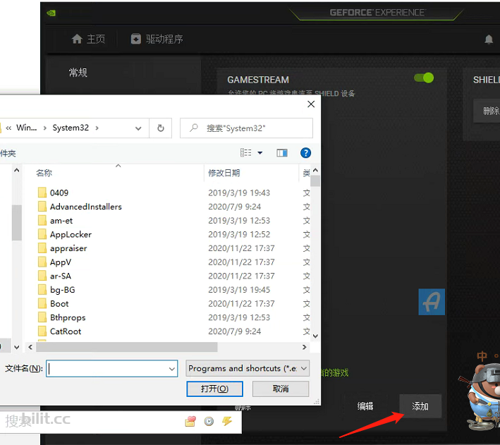This screenshot has height=445, width=500.
Task: Open the notifications bell in GeForce Experience
Action: coord(489,39)
